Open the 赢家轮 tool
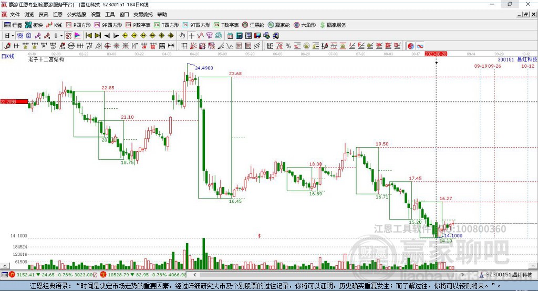 click(x=279, y=25)
